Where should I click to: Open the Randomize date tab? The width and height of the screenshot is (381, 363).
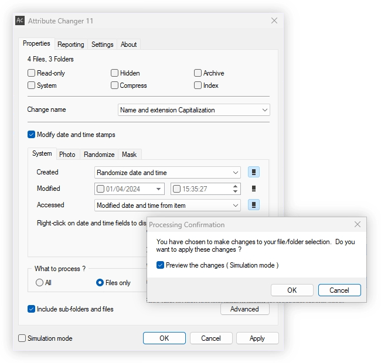coord(99,155)
